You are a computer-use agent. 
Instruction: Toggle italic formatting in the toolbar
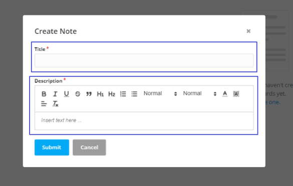pos(55,94)
